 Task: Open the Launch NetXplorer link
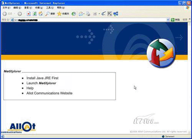[x=41, y=83]
